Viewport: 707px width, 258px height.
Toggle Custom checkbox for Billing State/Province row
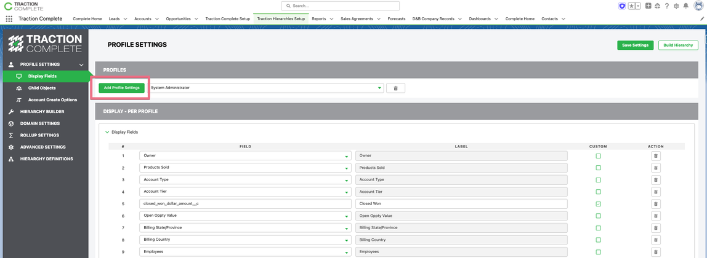coord(599,228)
